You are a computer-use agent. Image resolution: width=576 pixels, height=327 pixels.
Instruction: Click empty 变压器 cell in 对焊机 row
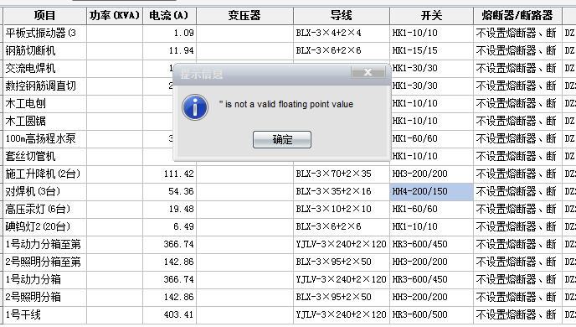click(244, 192)
